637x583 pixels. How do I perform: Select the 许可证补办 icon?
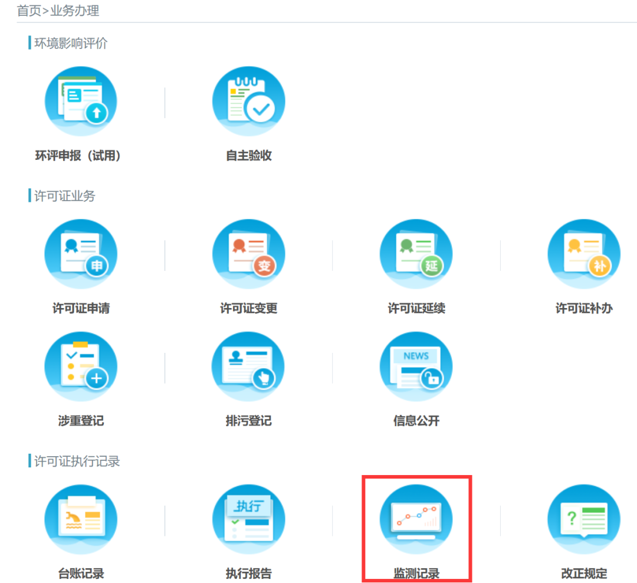coord(583,254)
